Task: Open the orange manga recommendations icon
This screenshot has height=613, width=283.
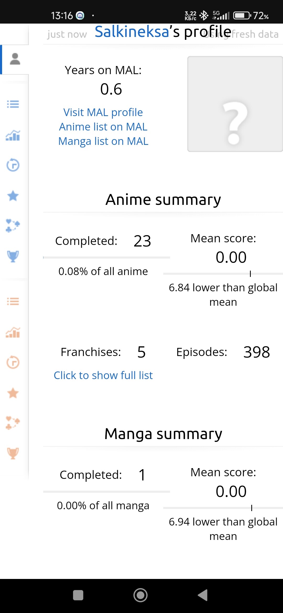Action: coord(13,423)
